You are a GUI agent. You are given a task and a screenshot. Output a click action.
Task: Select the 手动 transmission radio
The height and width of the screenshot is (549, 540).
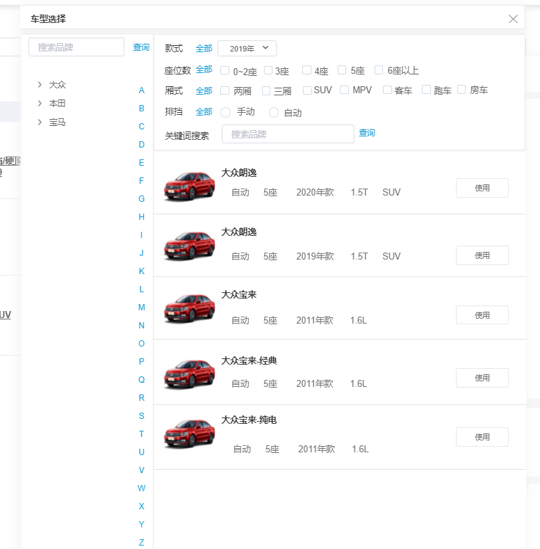pyautogui.click(x=226, y=113)
